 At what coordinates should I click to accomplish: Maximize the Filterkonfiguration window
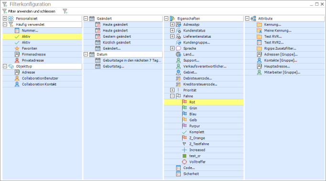pyautogui.click(x=316, y=4)
